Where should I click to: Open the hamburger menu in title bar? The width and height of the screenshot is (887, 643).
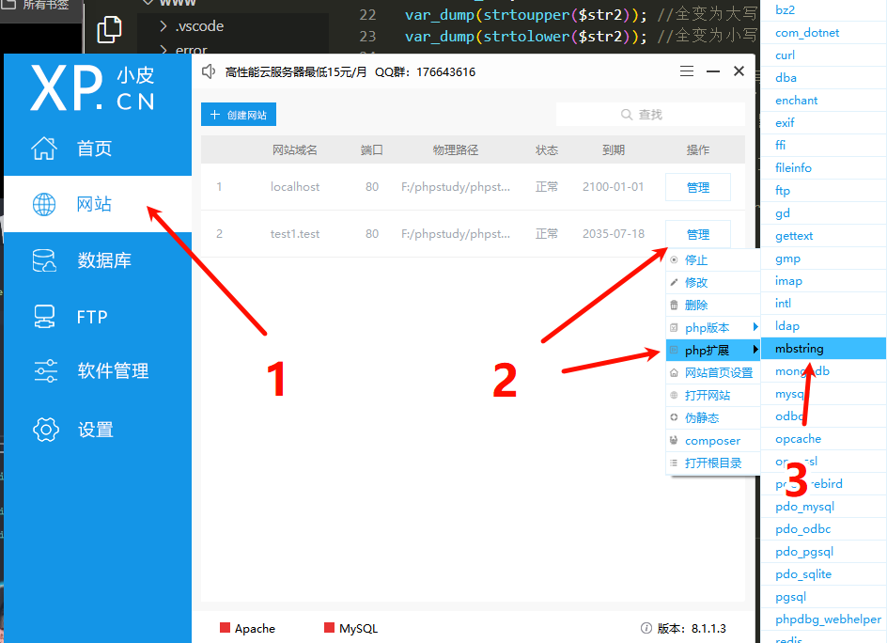click(x=687, y=71)
